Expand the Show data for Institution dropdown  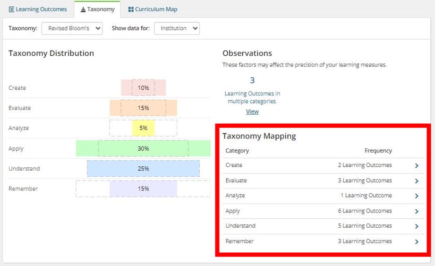click(x=177, y=28)
